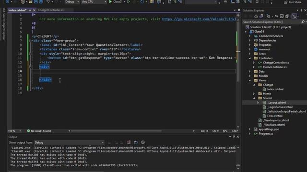Click the Open File folder icon
The width and height of the screenshot is (307, 172).
pos(31,2)
